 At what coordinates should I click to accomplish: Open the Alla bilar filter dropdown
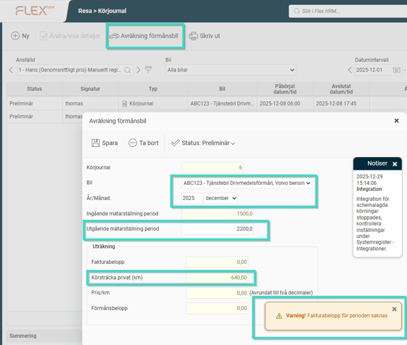[x=230, y=70]
